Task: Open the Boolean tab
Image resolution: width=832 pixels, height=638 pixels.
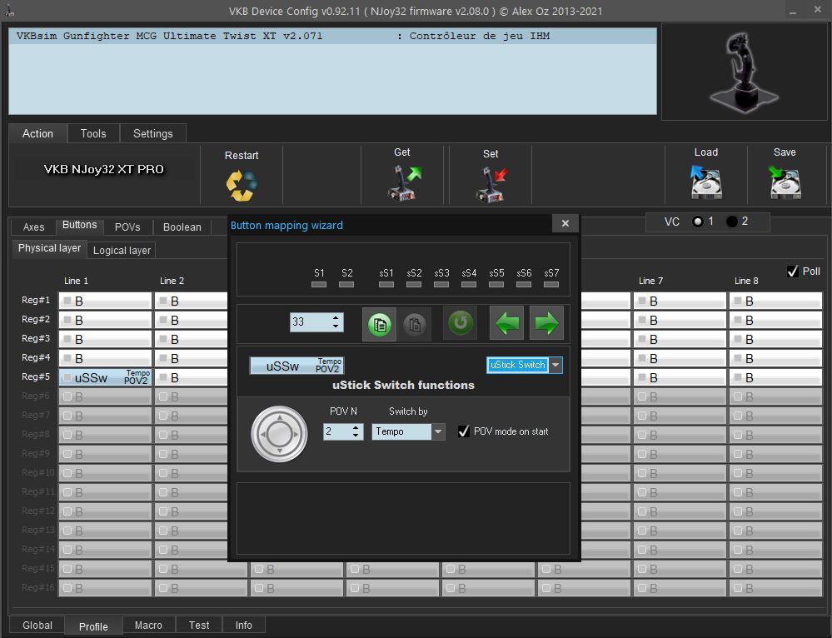Action: tap(182, 227)
